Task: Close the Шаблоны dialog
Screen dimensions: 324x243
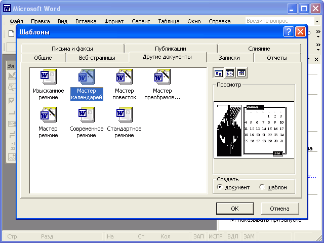Action: [x=300, y=32]
